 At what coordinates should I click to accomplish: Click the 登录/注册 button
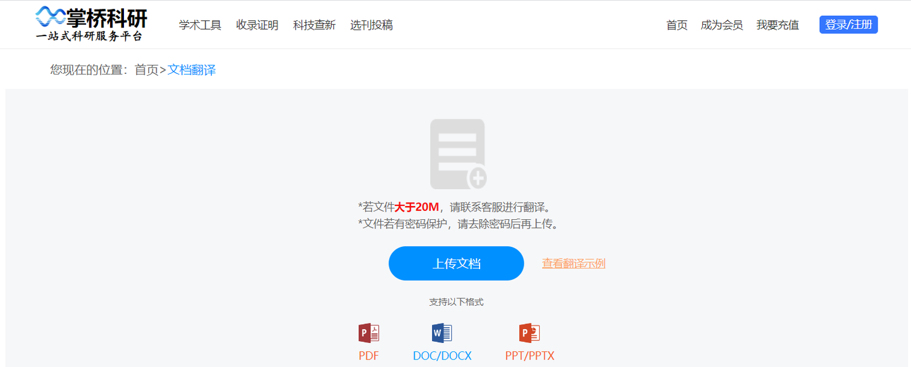(848, 25)
